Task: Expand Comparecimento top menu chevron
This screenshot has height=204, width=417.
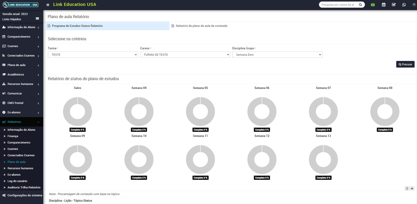Action: 38,37
